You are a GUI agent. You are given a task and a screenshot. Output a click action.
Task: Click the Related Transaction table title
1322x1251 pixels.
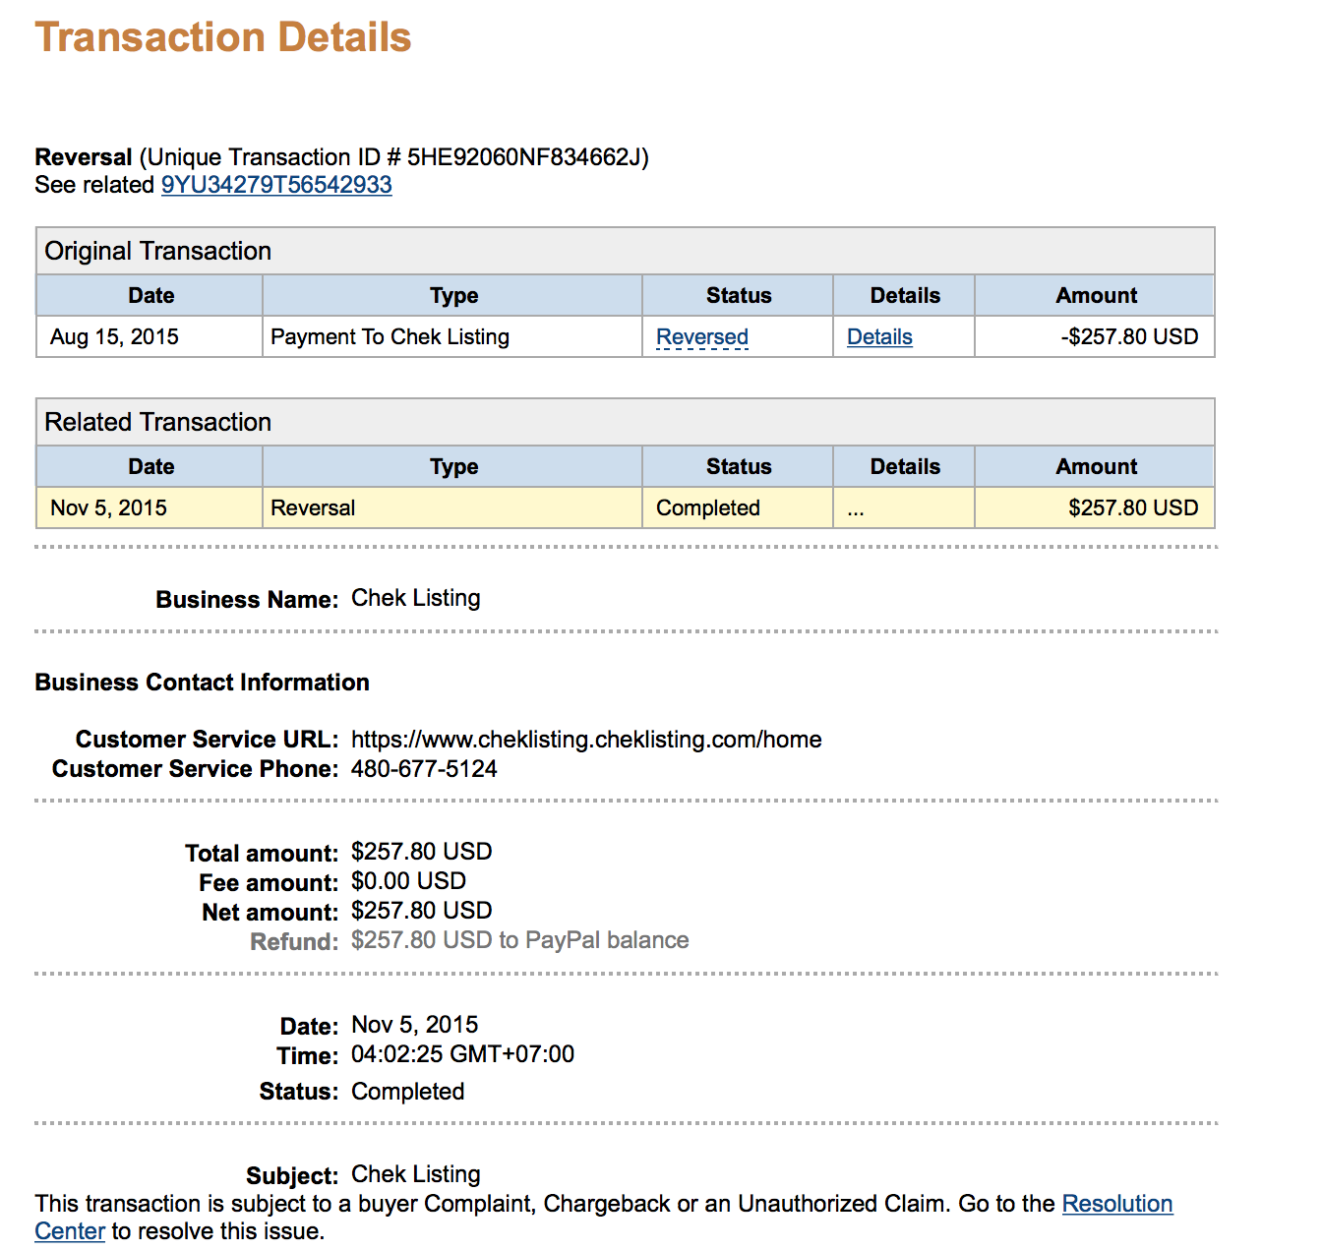point(158,422)
